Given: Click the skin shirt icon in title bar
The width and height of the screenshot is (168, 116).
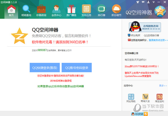Looking at the screenshot, I should tap(138, 2).
